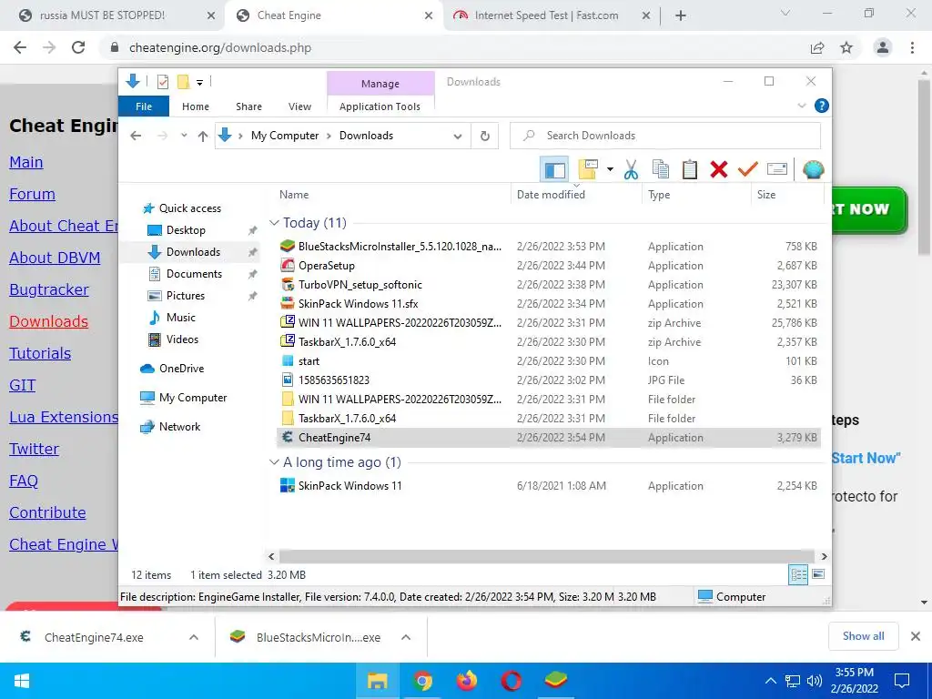This screenshot has height=699, width=932.
Task: Open the Home ribbon tab
Action: (196, 106)
